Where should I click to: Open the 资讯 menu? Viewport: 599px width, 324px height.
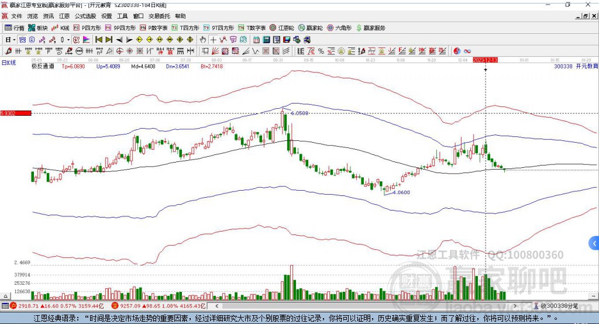click(49, 16)
